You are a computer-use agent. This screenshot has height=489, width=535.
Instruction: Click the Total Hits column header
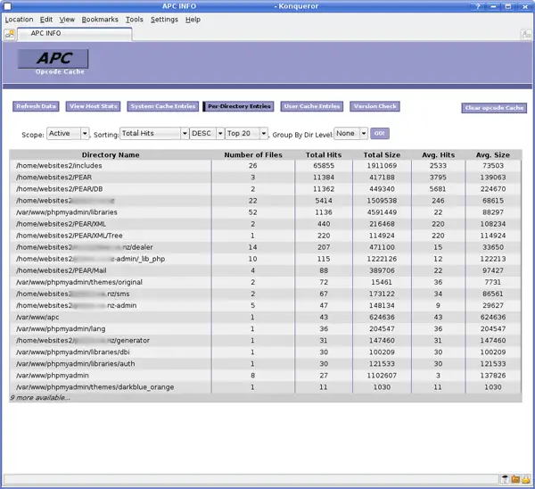(x=324, y=154)
